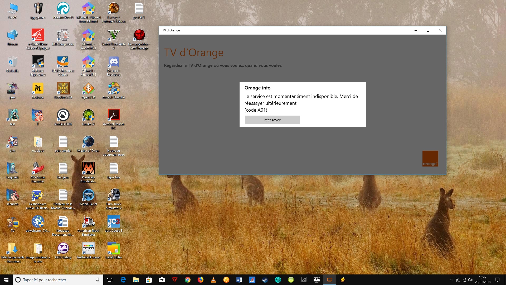Open the GOG Galaxy desktop icon
Image resolution: width=506 pixels, height=285 pixels.
[x=63, y=249]
